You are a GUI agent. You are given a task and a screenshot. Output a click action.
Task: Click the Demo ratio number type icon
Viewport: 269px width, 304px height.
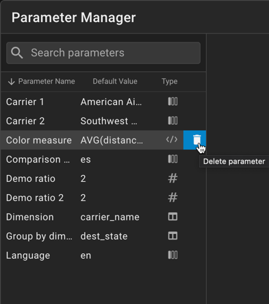tap(172, 178)
